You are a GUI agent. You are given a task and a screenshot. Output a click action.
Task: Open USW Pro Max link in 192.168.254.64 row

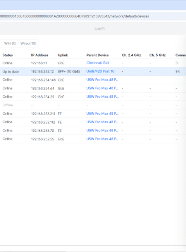pos(102,88)
